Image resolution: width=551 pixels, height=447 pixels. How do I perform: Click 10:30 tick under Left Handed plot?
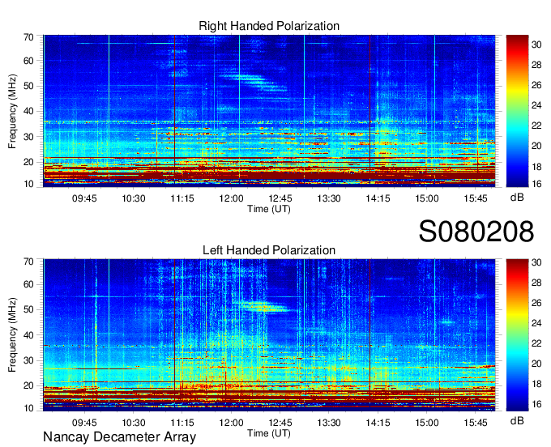coord(134,423)
